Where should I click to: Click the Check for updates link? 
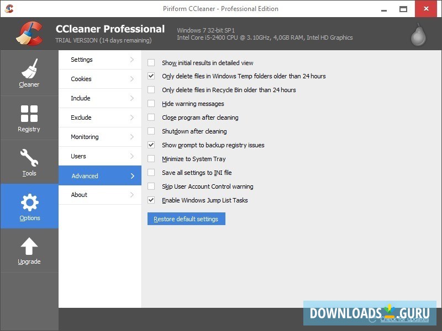coord(404,319)
